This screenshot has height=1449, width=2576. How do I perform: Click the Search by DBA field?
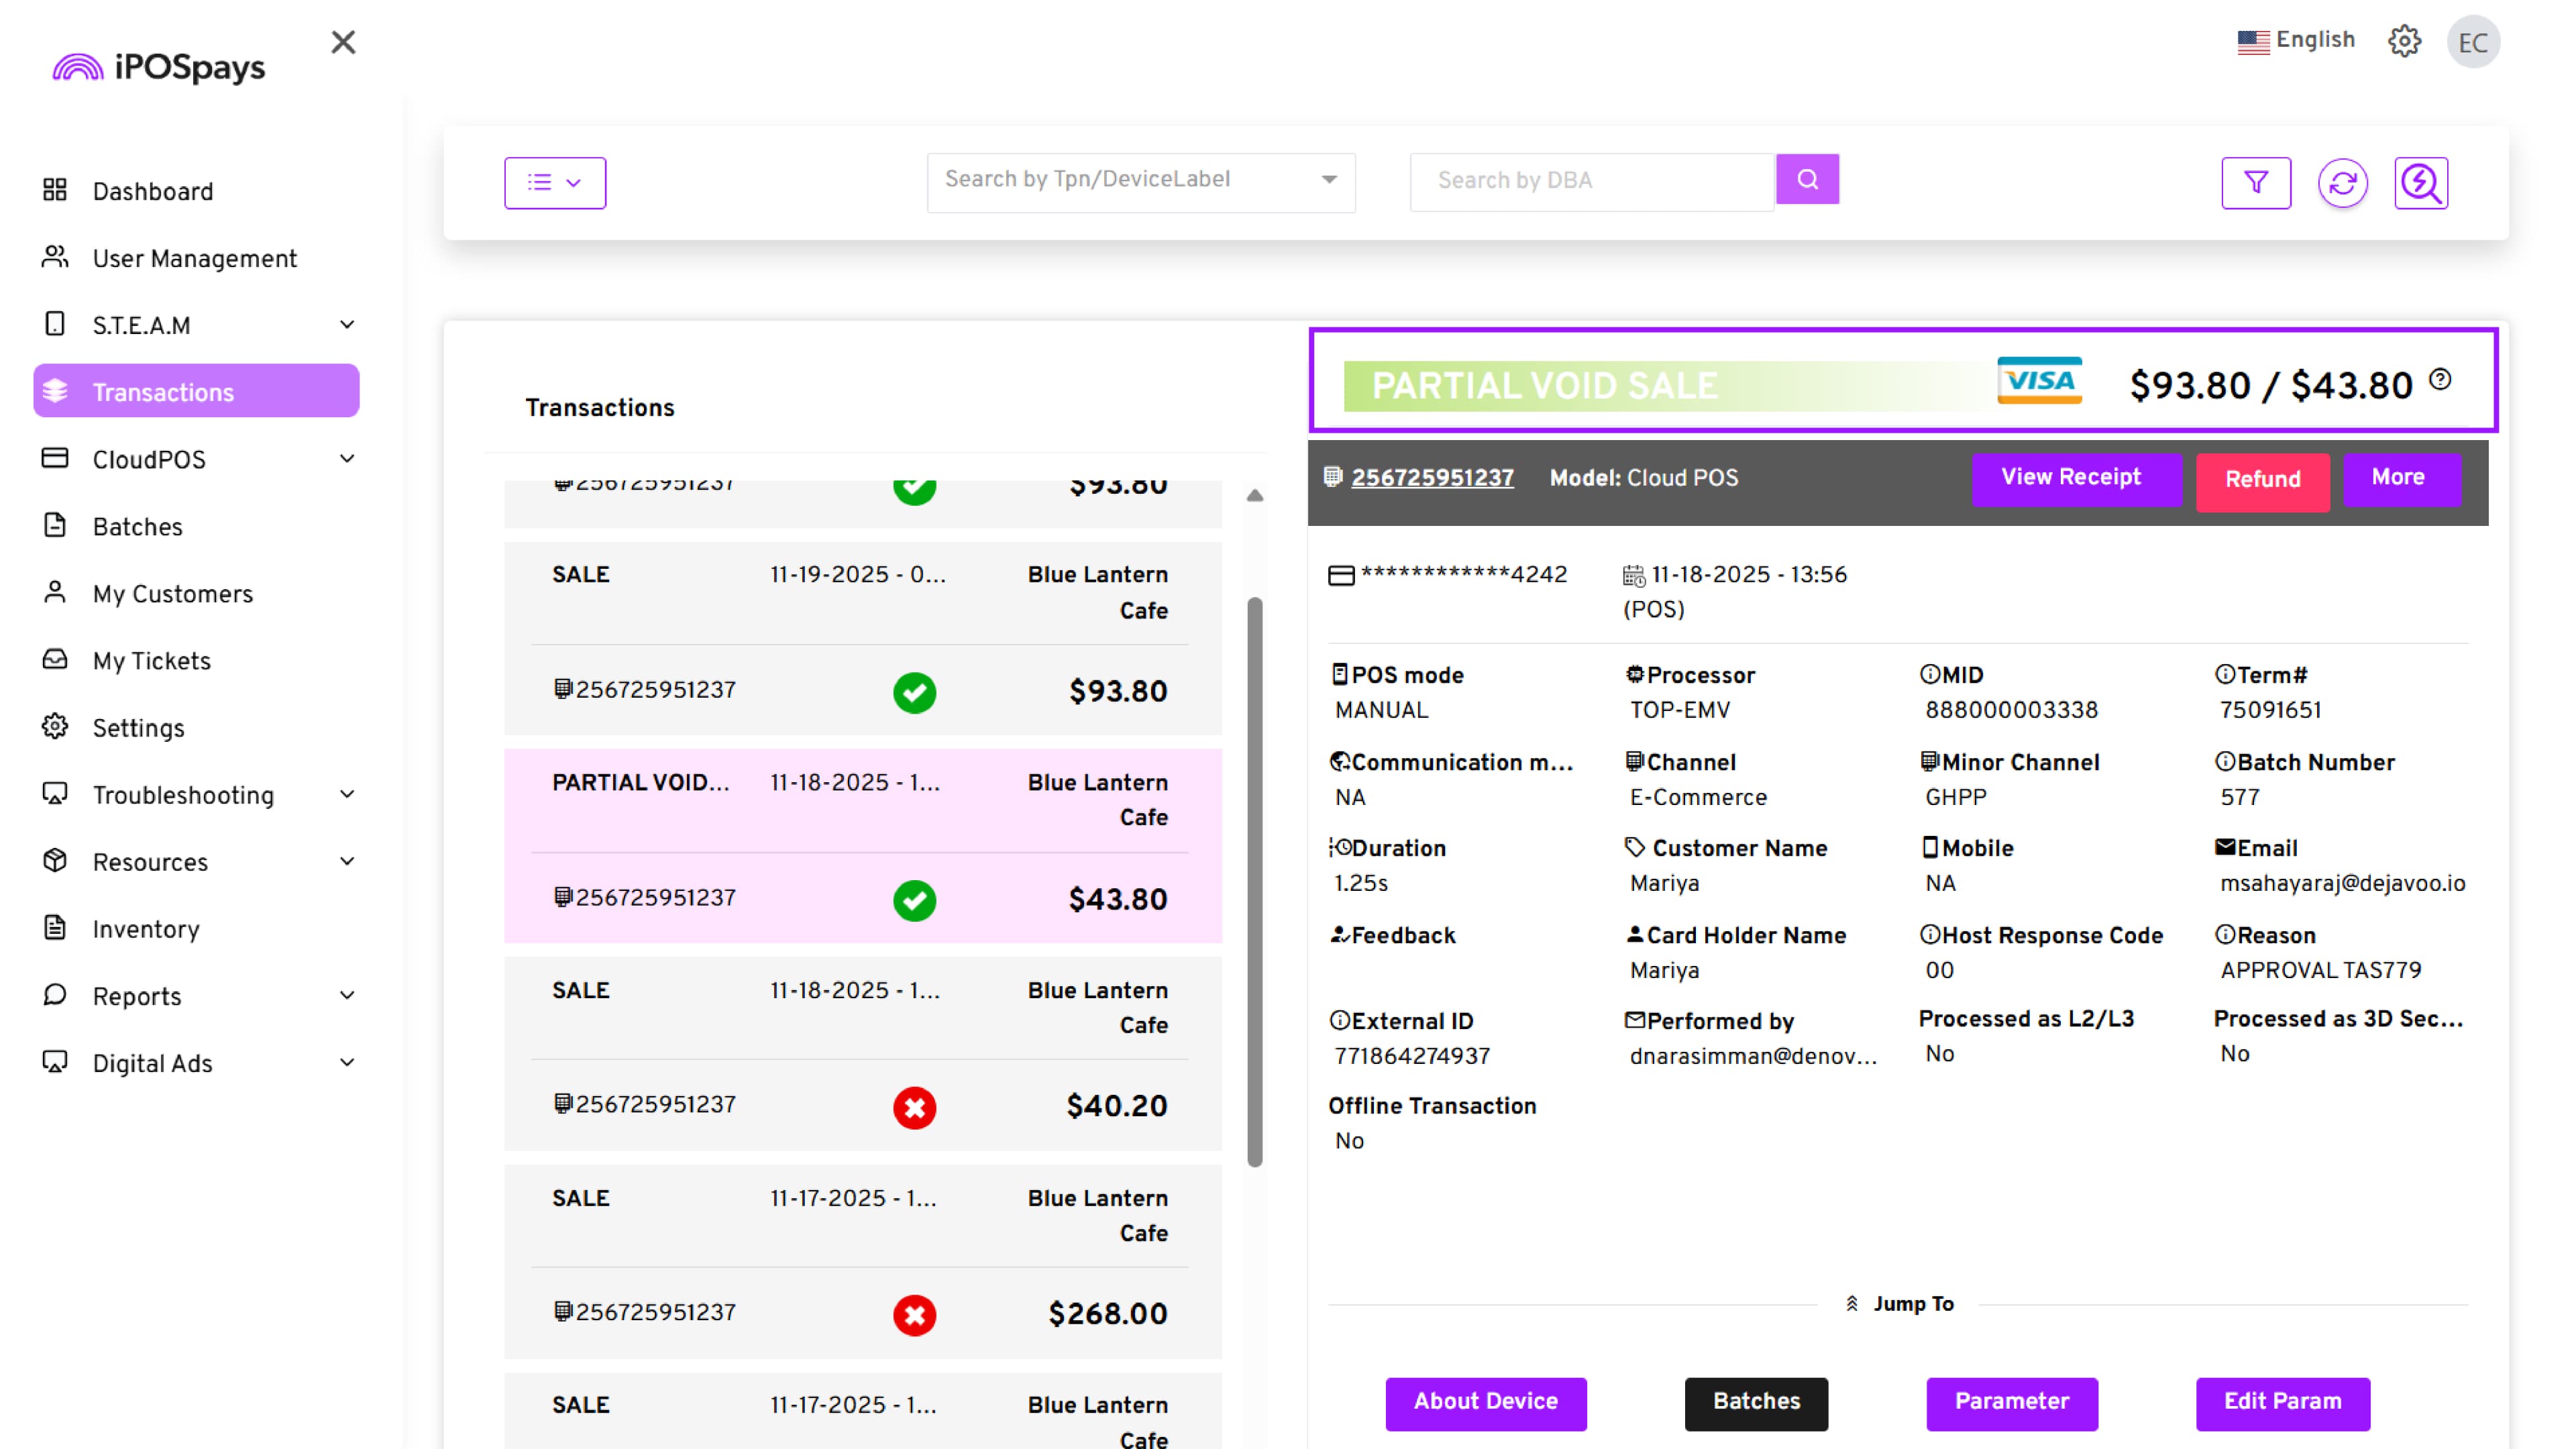click(1590, 181)
